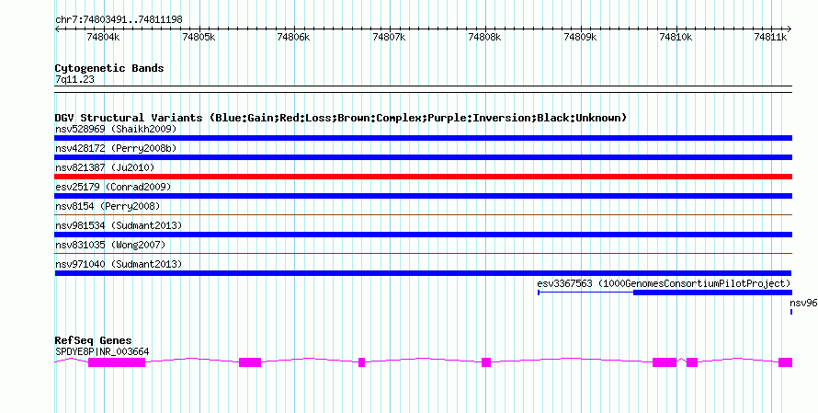Click the small SPDYE8P exon before 74807k
The width and height of the screenshot is (818, 413).
361,362
